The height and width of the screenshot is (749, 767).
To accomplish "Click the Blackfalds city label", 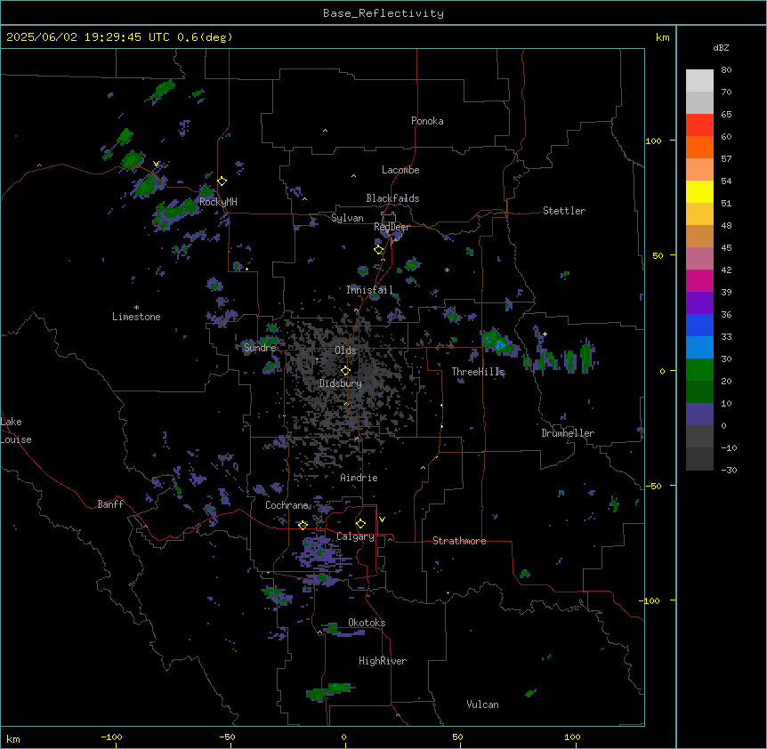I will 392,198.
